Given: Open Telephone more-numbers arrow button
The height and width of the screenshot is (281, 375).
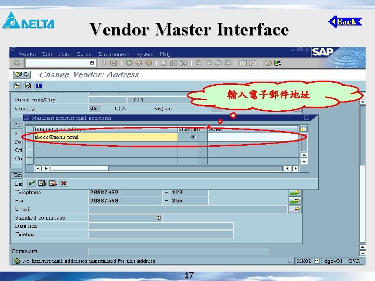Looking at the screenshot, I should point(295,193).
